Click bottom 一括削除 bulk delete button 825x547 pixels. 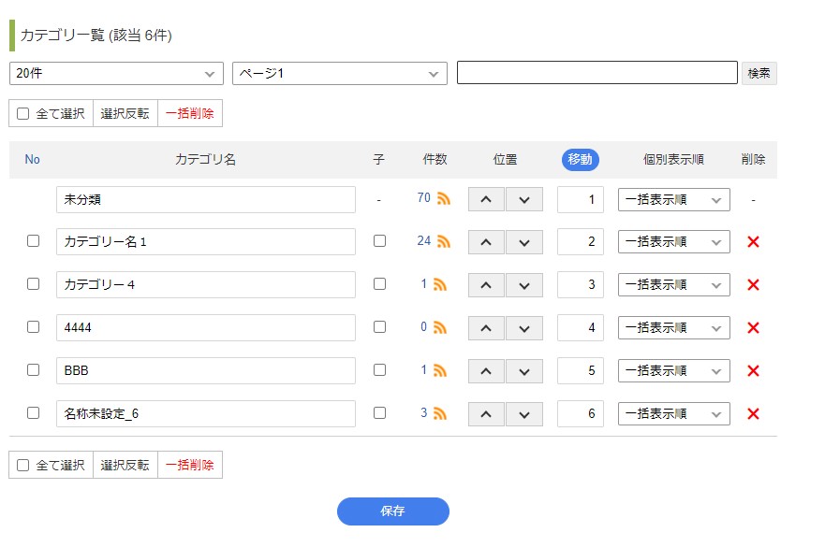coord(190,465)
